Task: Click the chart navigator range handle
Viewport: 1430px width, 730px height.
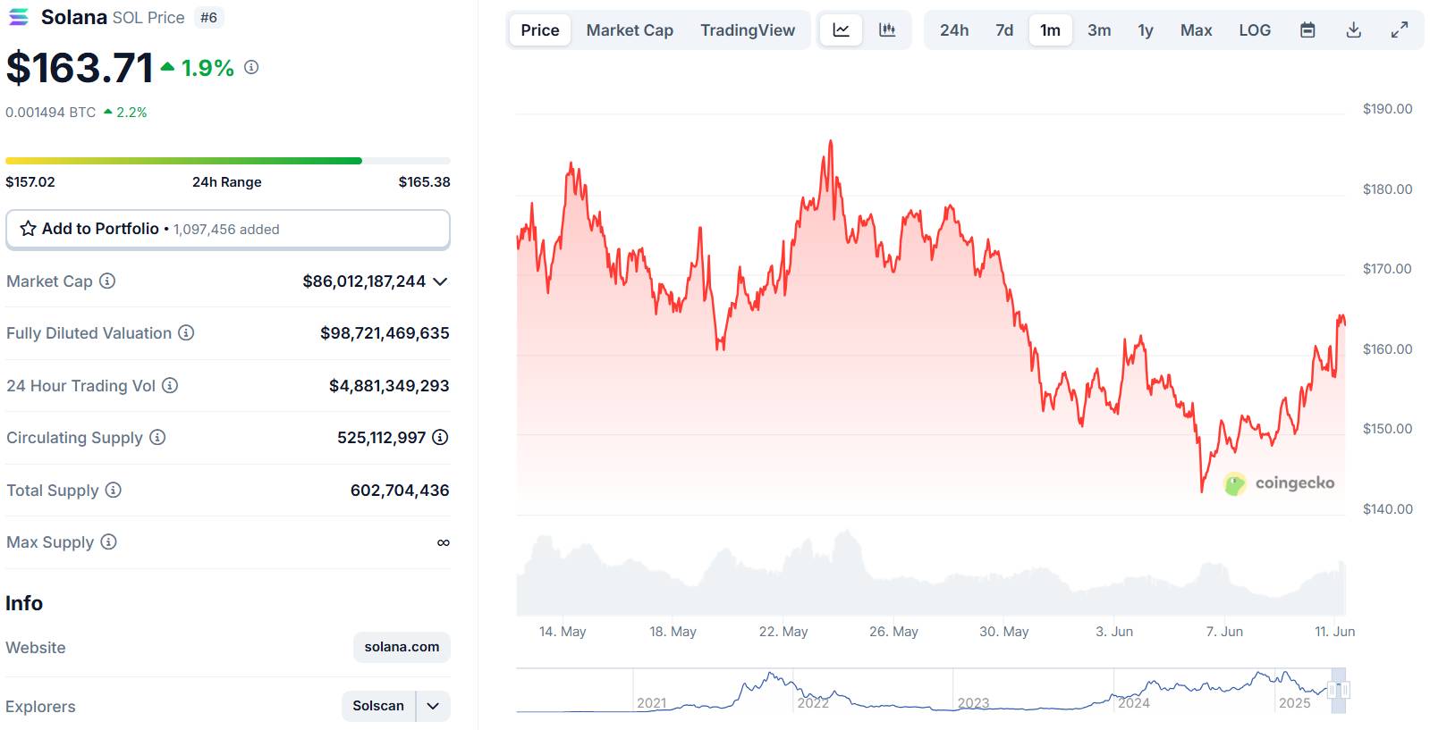Action: [1338, 690]
